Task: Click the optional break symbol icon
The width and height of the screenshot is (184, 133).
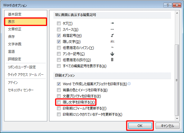Action: coord(112,60)
